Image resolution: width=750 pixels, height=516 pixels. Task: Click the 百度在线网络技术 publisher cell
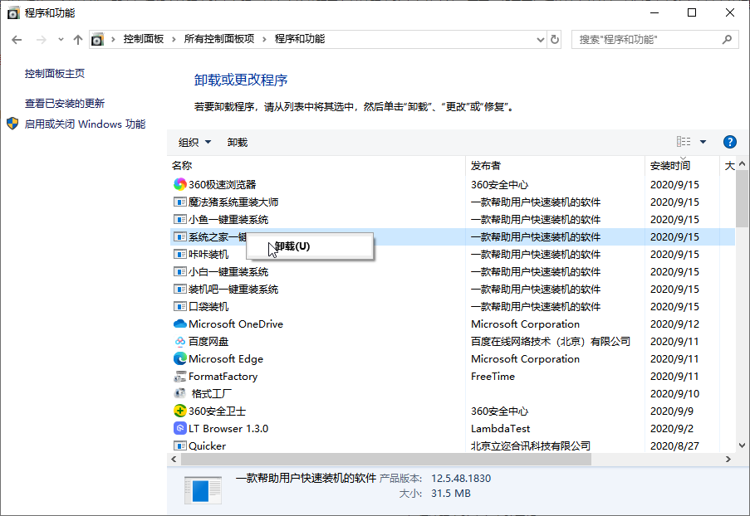(551, 342)
